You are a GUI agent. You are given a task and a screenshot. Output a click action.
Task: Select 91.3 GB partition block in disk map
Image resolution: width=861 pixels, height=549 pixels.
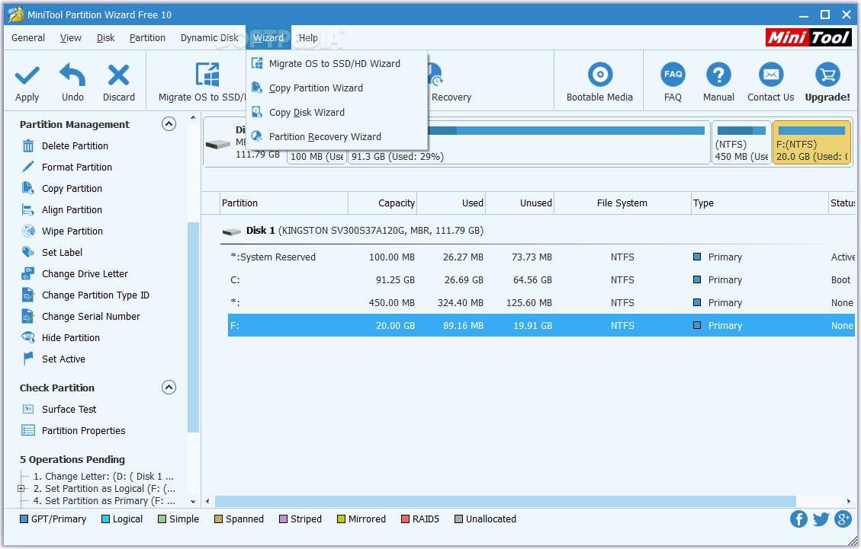click(529, 142)
